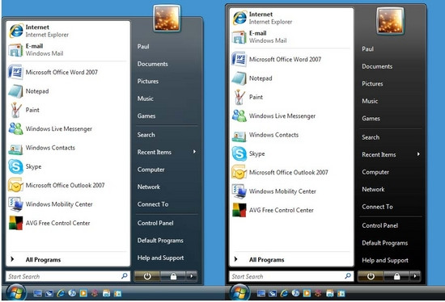Open Control Panel in the black Start menu
This screenshot has height=302, width=445.
pyautogui.click(x=391, y=226)
